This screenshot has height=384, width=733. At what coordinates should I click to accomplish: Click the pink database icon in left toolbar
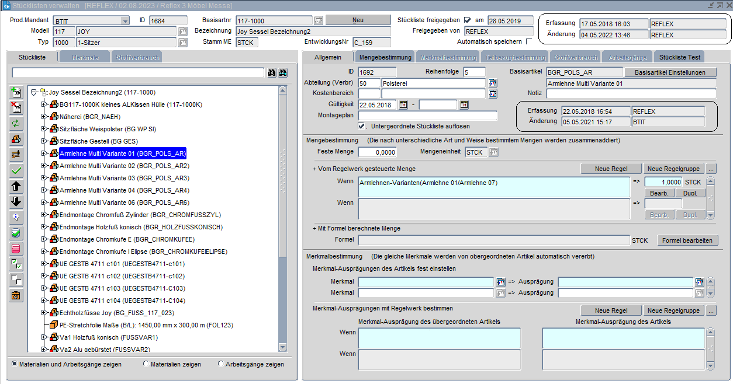(16, 249)
